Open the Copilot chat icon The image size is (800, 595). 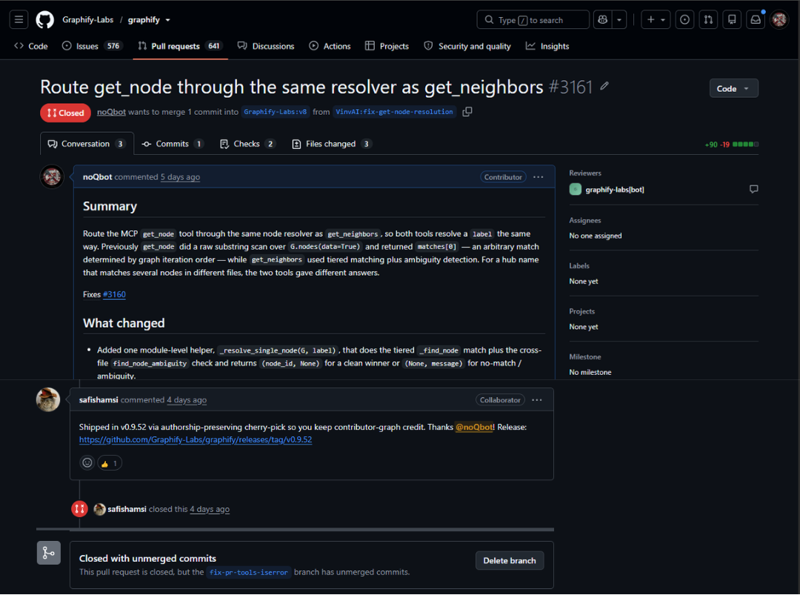coord(602,20)
